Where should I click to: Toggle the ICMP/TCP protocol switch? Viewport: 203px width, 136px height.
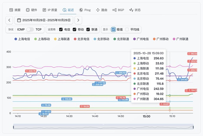30,30
